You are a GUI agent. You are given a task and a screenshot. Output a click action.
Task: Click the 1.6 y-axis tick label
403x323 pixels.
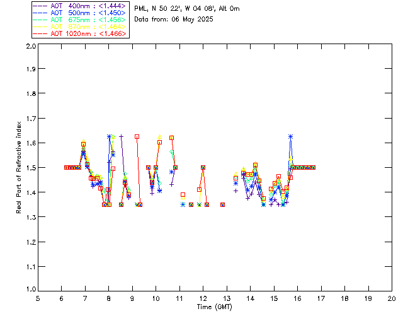(31, 143)
